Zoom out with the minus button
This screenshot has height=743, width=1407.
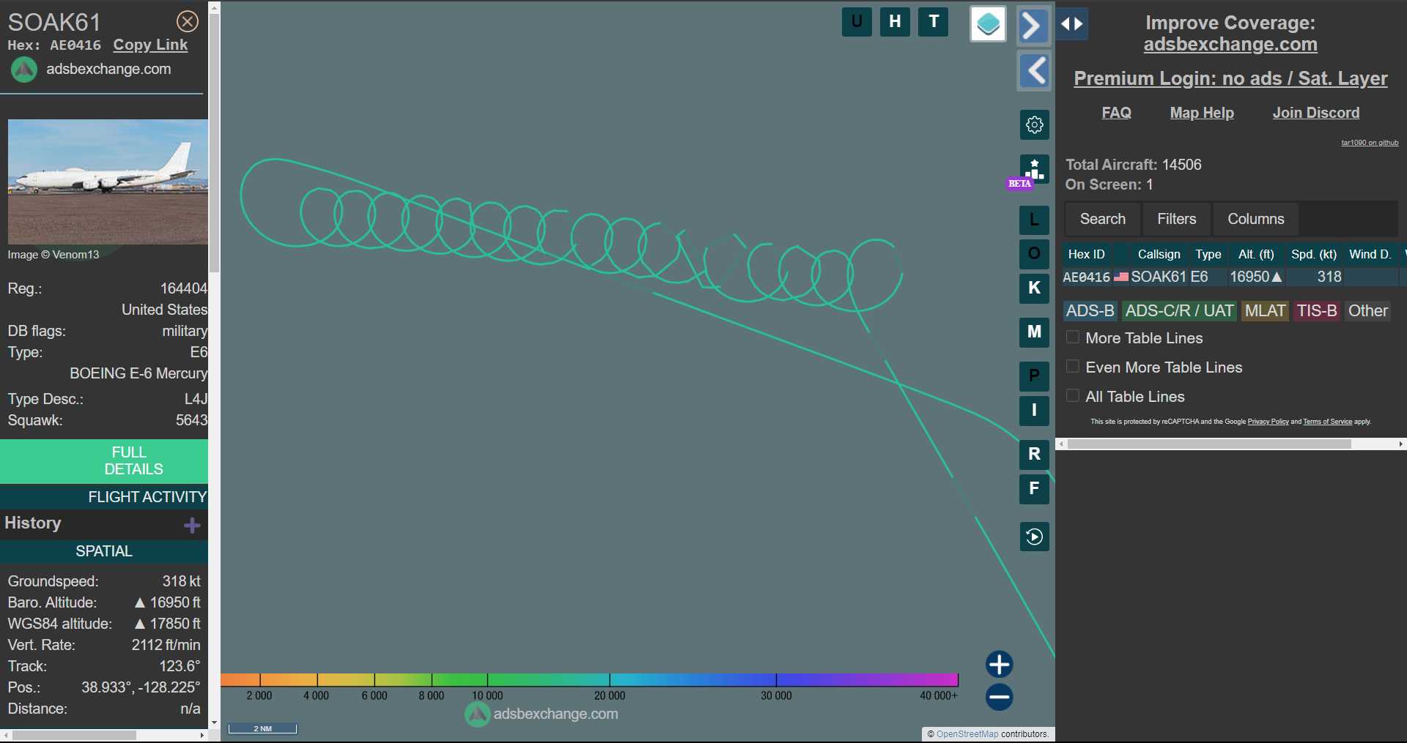[999, 697]
